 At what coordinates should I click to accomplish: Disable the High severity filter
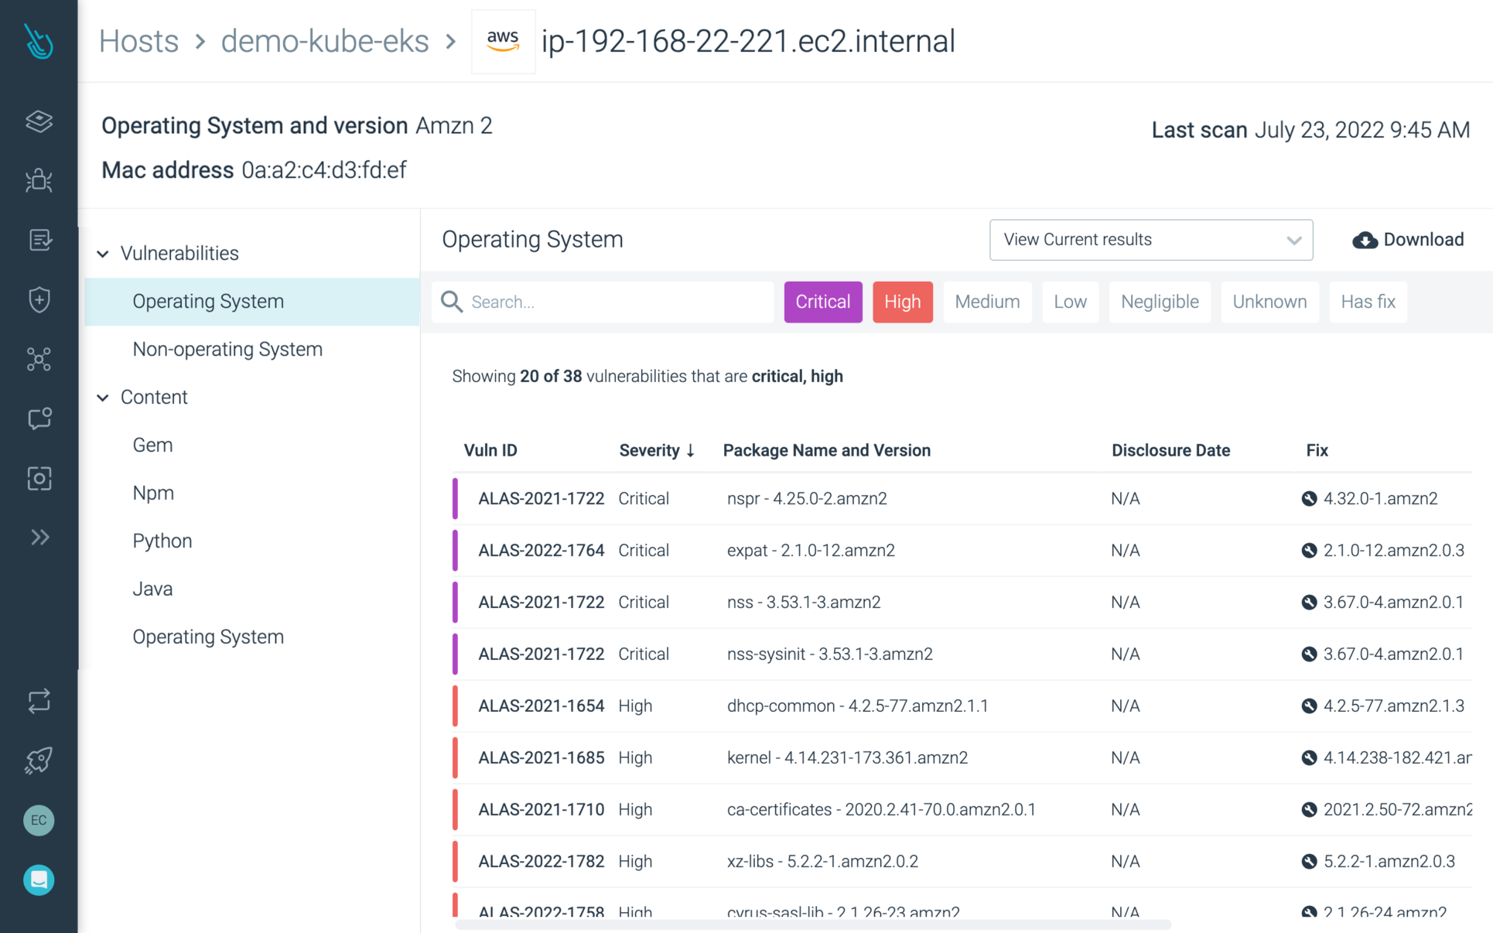point(902,302)
